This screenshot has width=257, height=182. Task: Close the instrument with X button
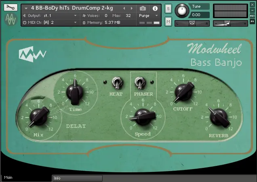click(x=252, y=5)
